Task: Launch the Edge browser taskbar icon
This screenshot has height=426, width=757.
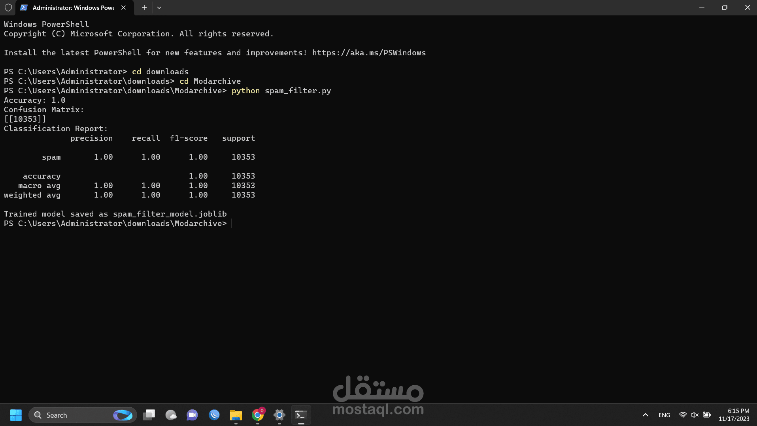Action: pyautogui.click(x=214, y=415)
